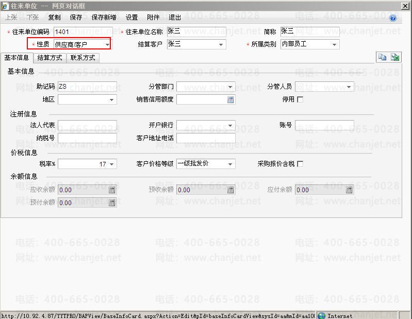Click 保存 to save the record
This screenshot has height=319, width=412.
76,18
